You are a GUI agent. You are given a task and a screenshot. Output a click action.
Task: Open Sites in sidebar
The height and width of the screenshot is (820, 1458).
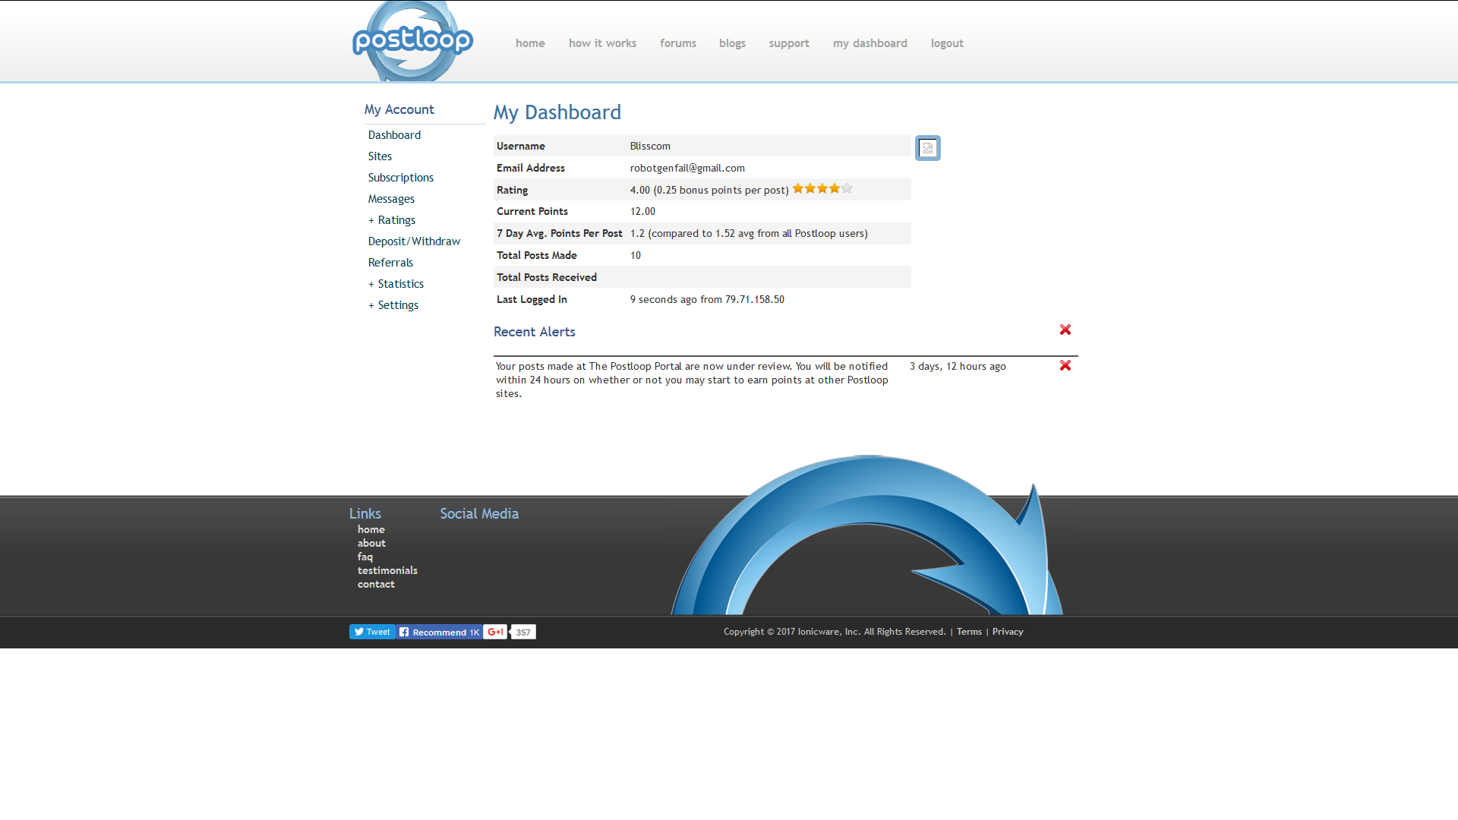click(380, 156)
